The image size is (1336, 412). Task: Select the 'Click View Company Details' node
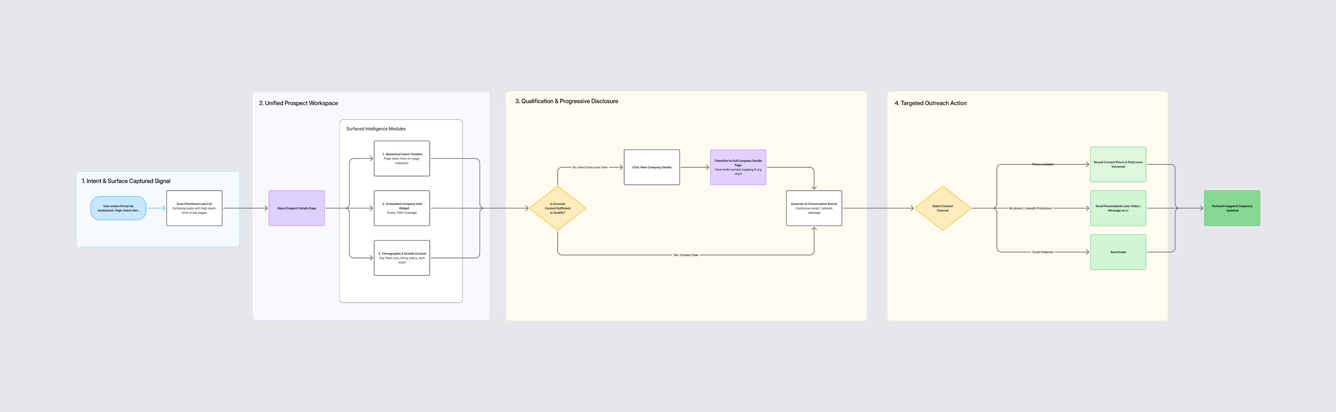pos(652,167)
